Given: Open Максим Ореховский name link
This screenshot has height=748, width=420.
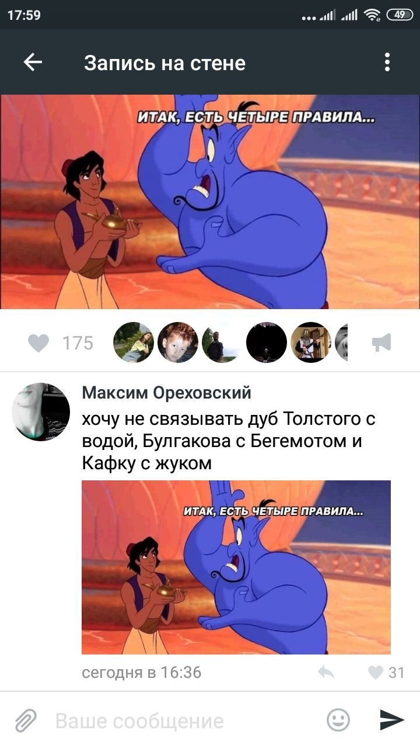Looking at the screenshot, I should point(167,393).
